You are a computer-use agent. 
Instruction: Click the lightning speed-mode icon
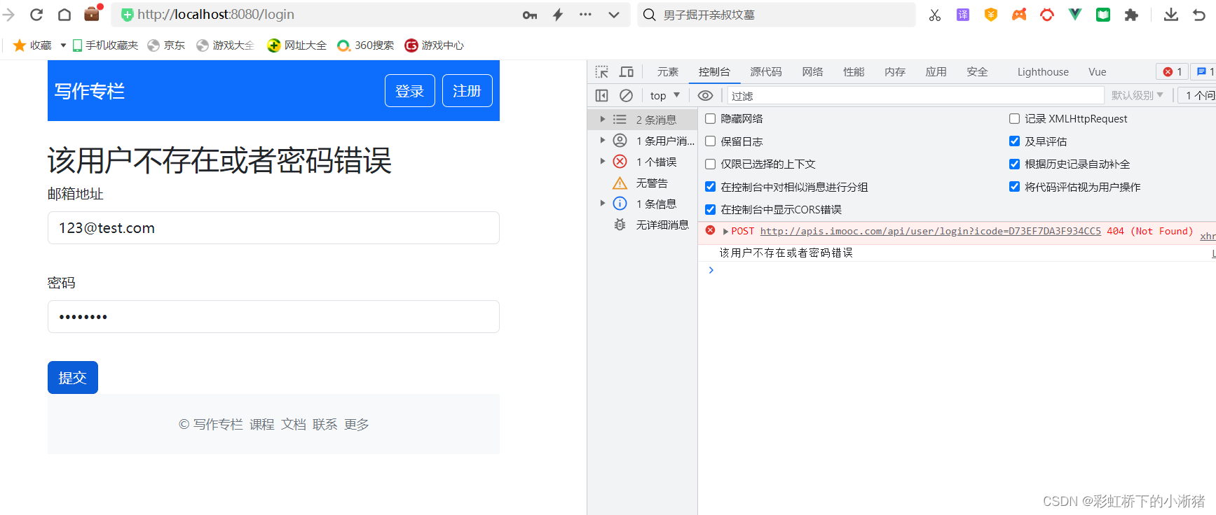pyautogui.click(x=558, y=15)
